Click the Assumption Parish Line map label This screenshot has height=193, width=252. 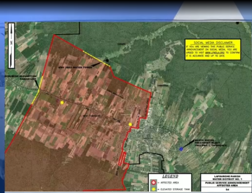tap(21, 78)
